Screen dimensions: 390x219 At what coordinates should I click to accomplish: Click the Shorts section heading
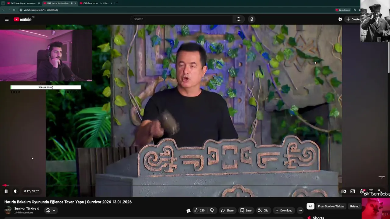(x=318, y=217)
